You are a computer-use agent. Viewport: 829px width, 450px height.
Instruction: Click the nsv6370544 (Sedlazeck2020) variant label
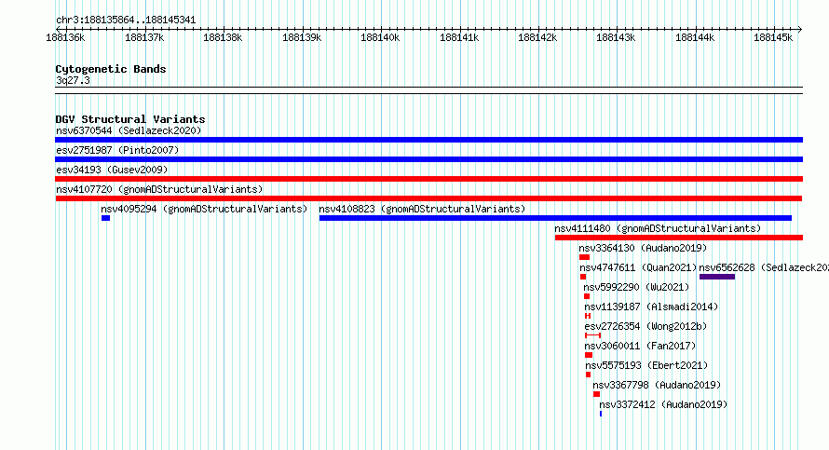129,130
